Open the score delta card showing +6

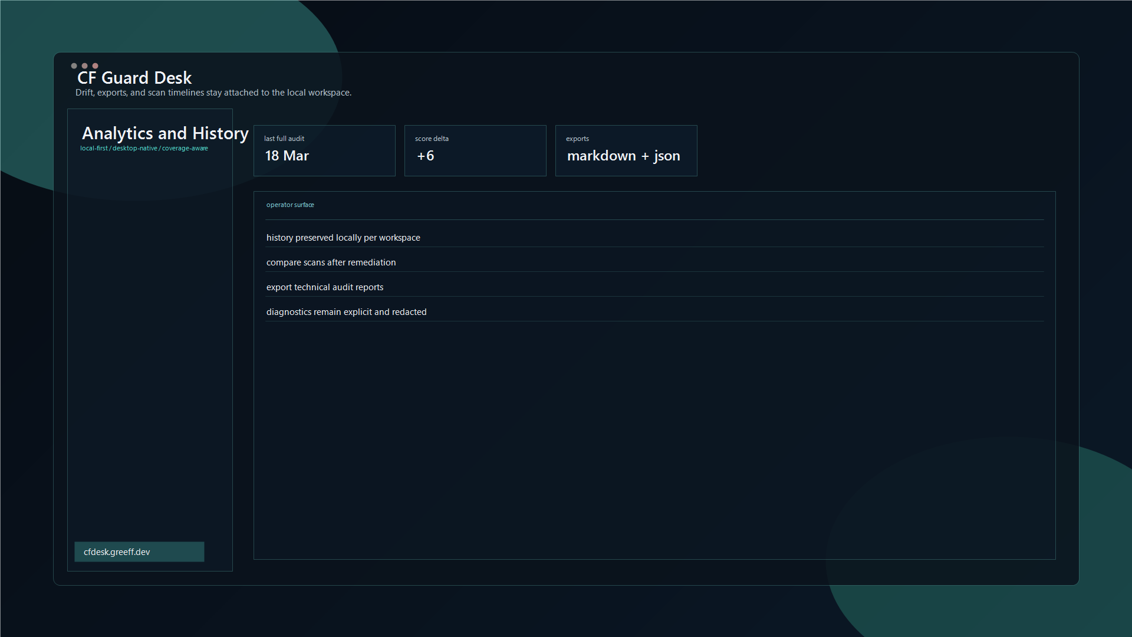point(475,150)
